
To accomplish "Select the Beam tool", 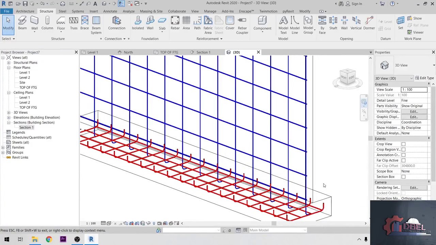I will point(22,24).
